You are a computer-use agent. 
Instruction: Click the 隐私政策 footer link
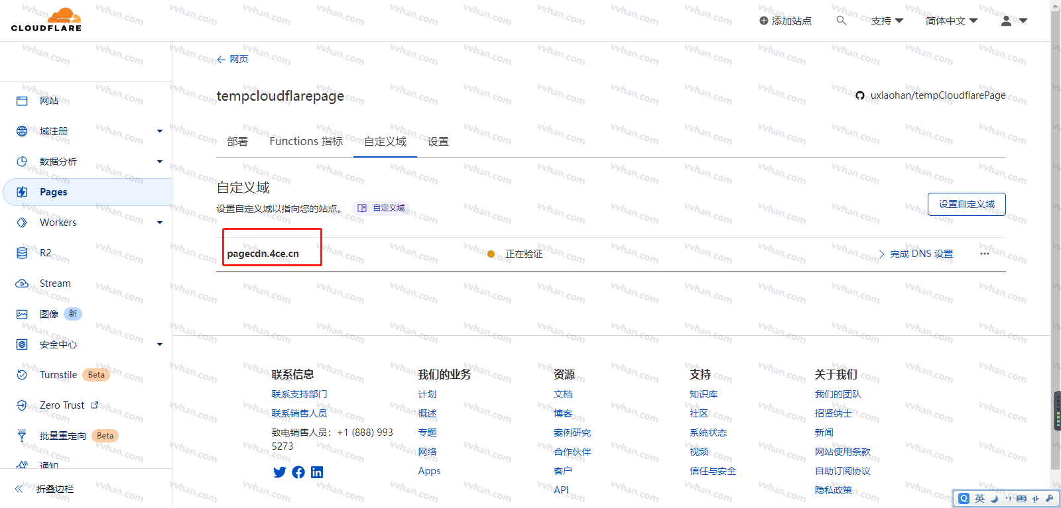coord(834,490)
